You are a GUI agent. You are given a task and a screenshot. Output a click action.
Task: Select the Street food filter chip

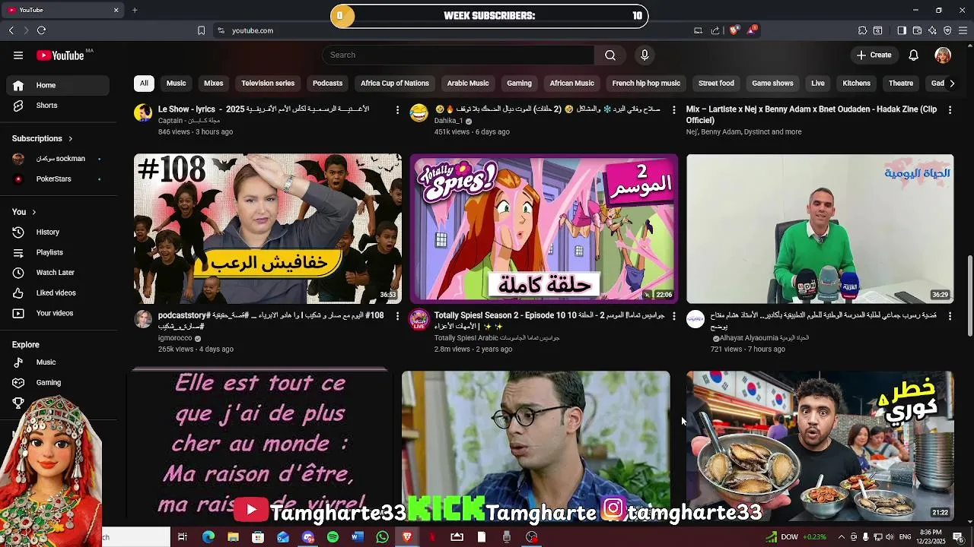click(x=716, y=84)
